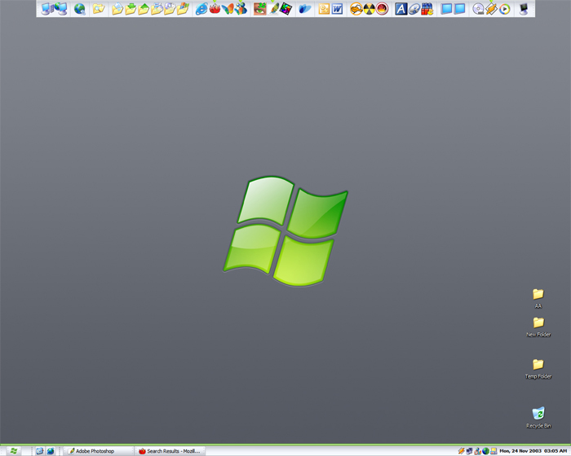Image resolution: width=571 pixels, height=456 pixels.
Task: Click the first quick launch icon beside Start
Action: pos(40,451)
